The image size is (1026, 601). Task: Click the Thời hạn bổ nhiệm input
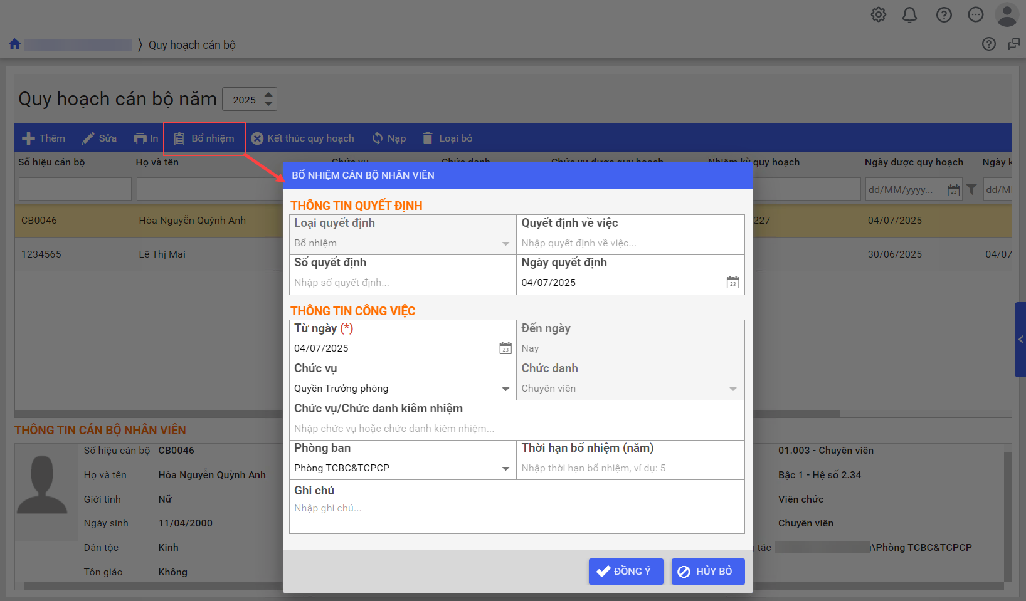[629, 468]
